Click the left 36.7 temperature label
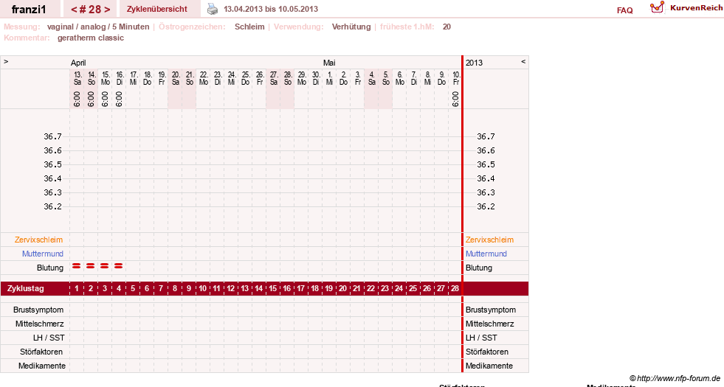Viewport: 724px width, 387px height. [x=52, y=136]
